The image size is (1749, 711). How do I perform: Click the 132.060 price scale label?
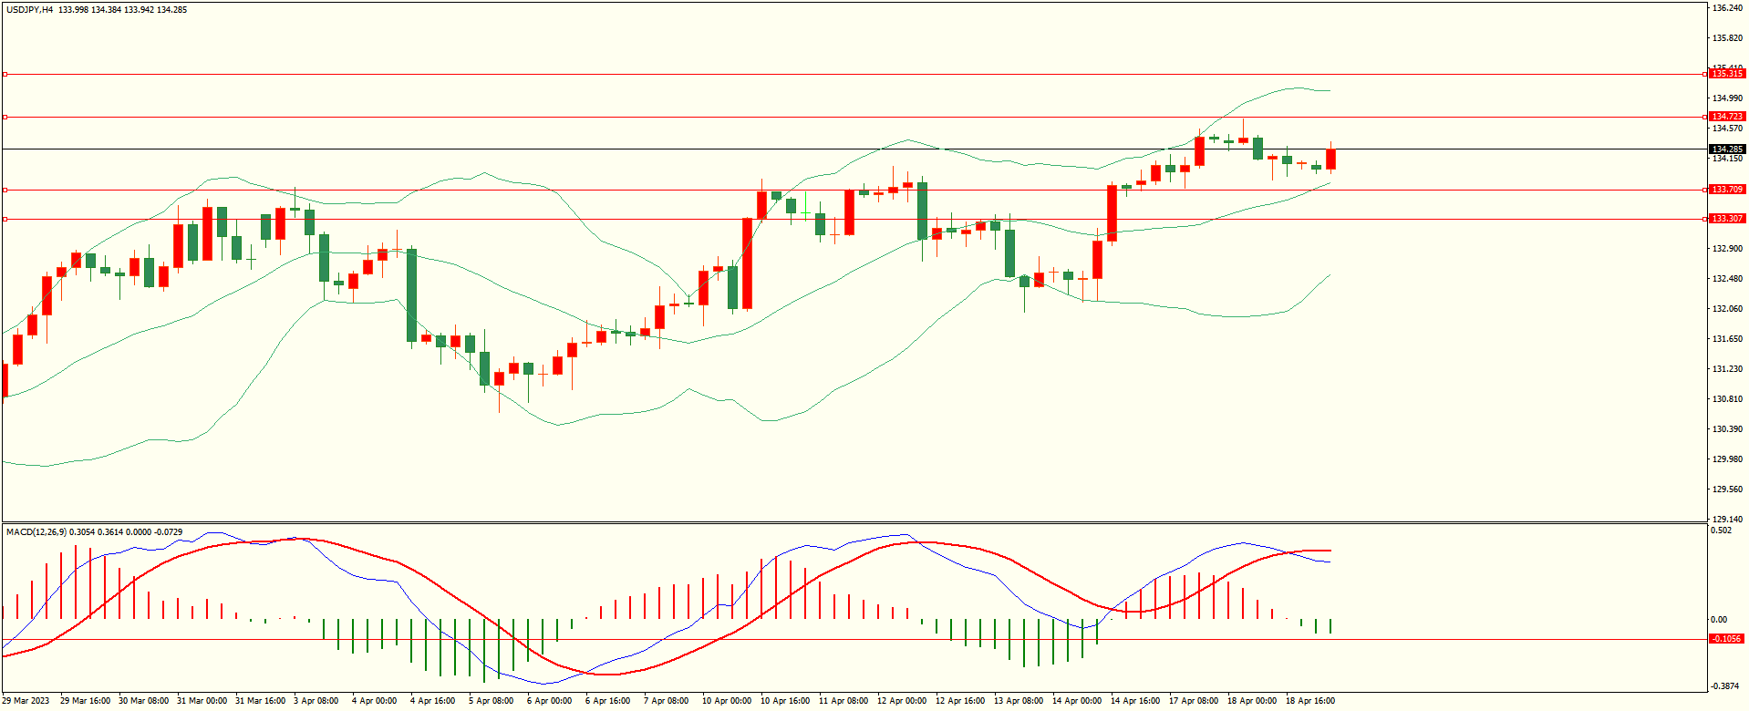point(1727,309)
